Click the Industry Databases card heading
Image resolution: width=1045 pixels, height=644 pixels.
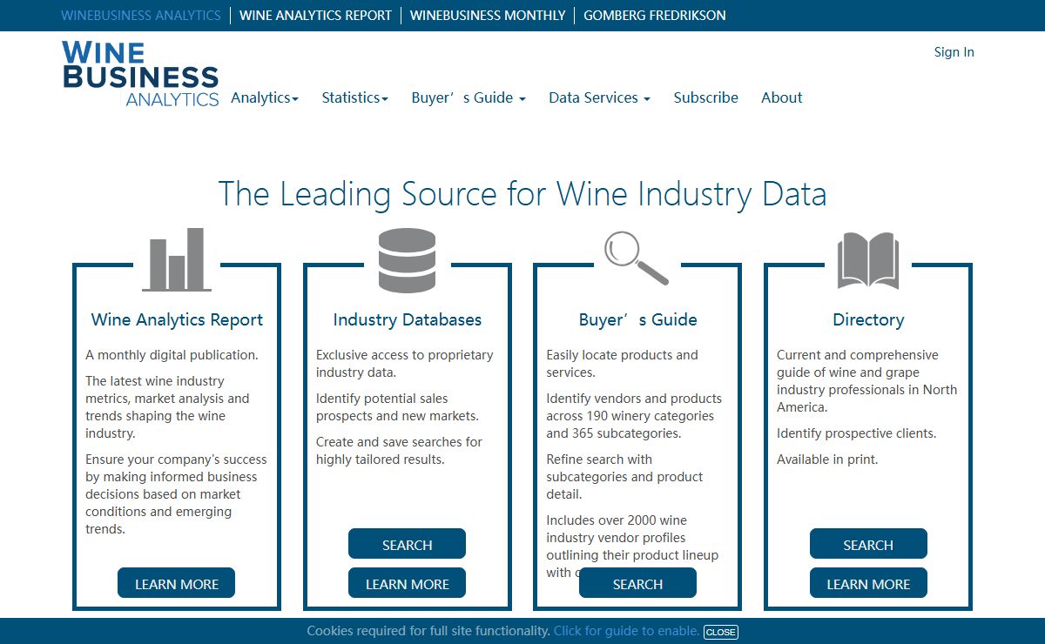pyautogui.click(x=408, y=319)
